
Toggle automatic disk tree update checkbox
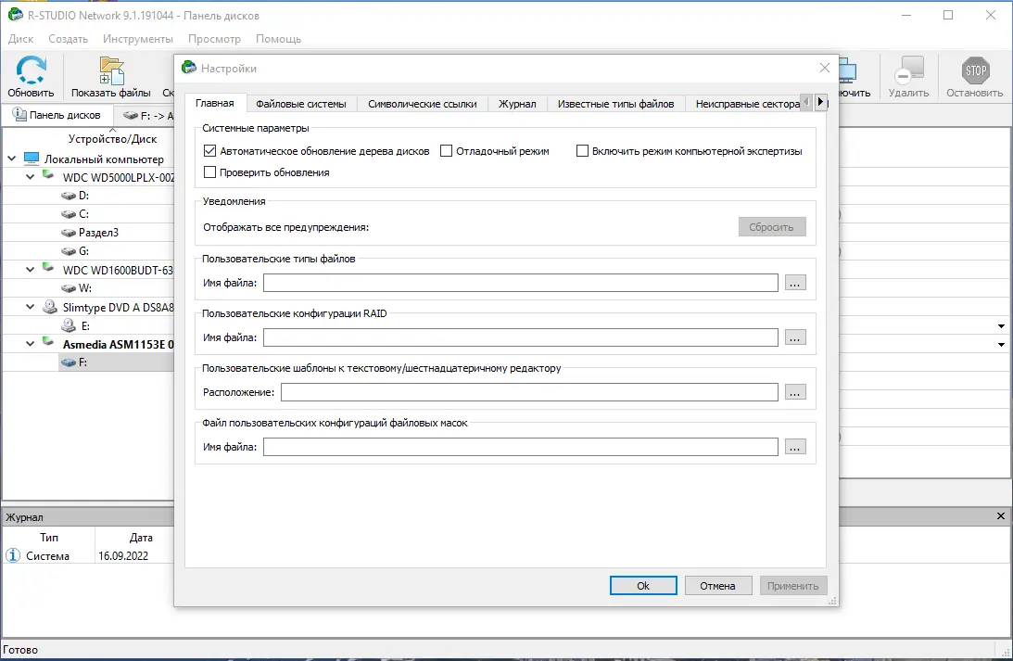pyautogui.click(x=209, y=150)
